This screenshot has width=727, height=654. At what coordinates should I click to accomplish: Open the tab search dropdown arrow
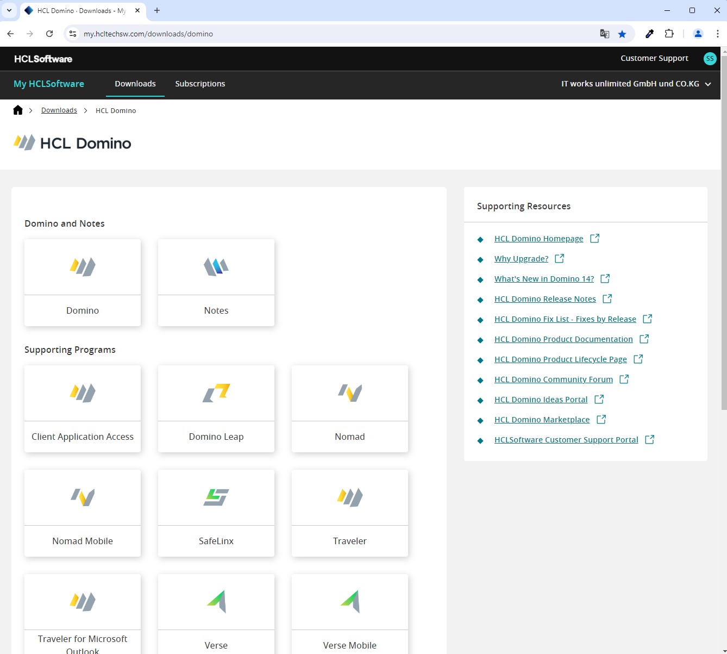point(9,10)
